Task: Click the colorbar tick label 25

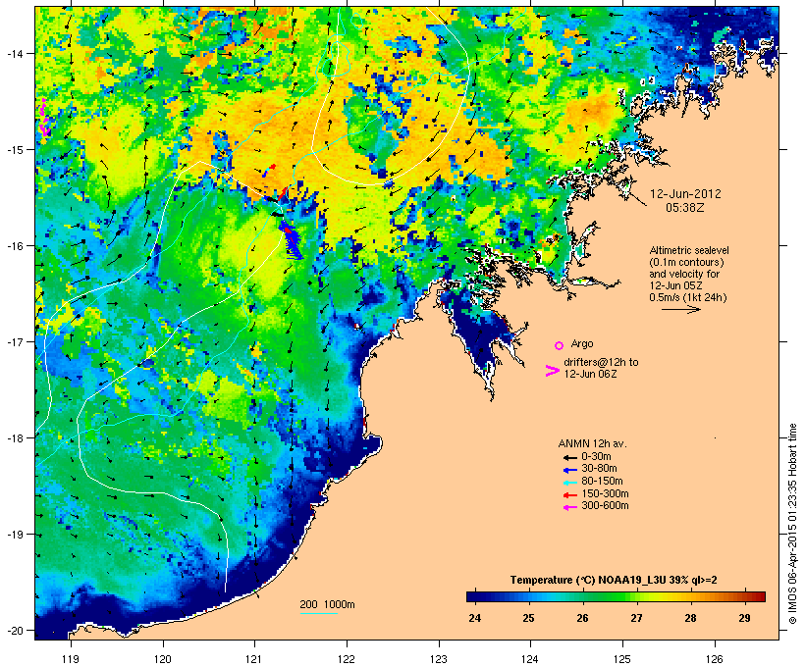Action: [529, 618]
